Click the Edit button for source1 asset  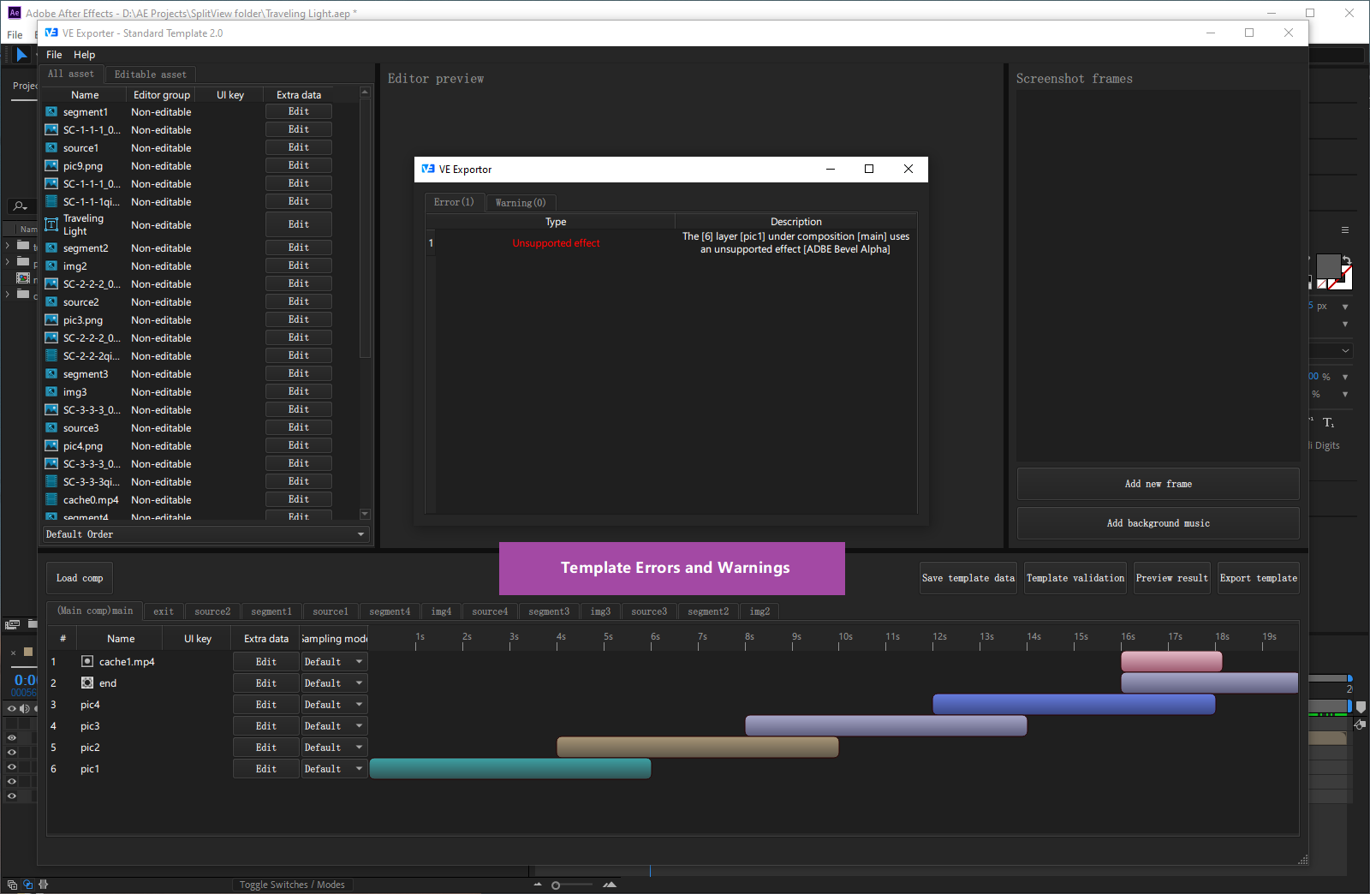299,147
